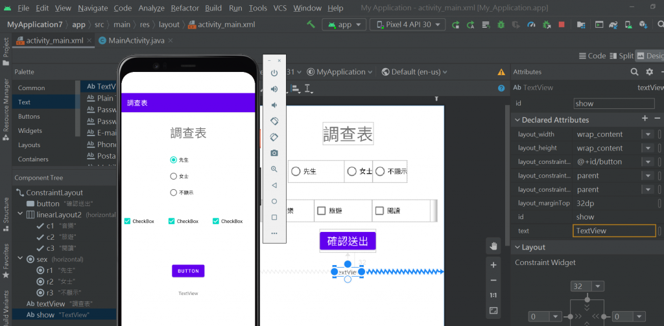Click the emulator Home circle icon
The width and height of the screenshot is (664, 326).
(x=274, y=201)
